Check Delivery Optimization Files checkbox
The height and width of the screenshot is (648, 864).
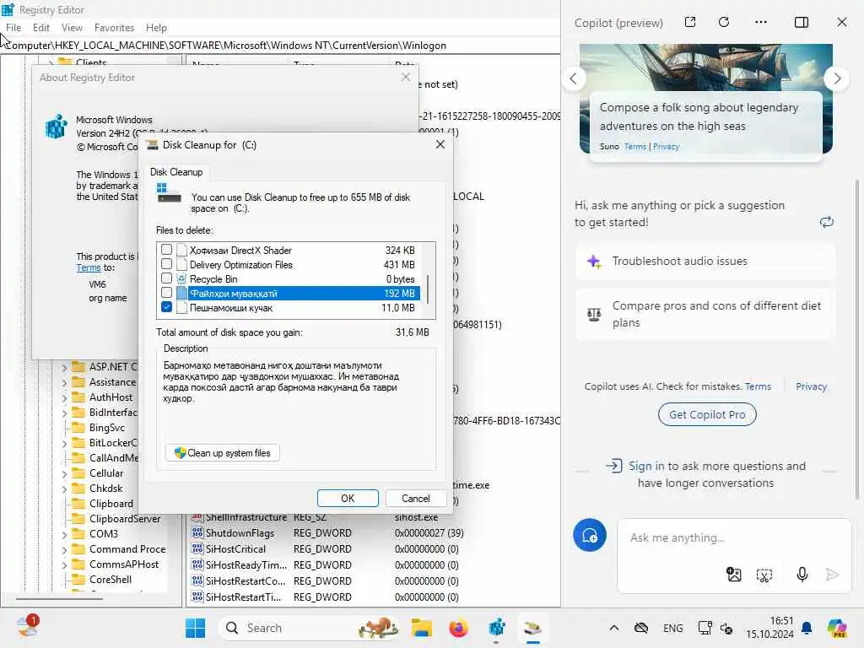(166, 264)
